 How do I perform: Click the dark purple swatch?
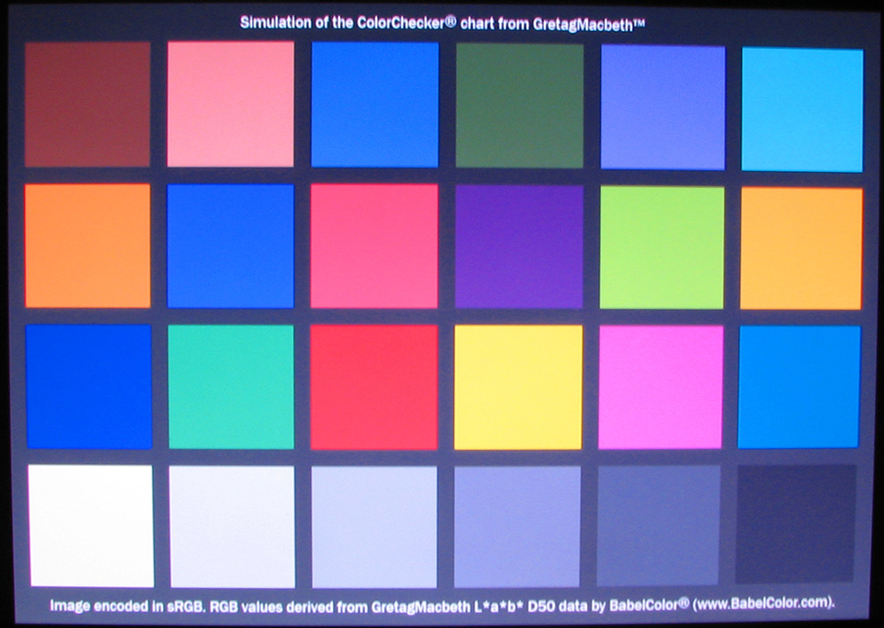(x=519, y=247)
